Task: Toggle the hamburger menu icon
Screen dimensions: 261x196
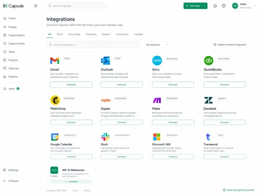Action: point(36,6)
